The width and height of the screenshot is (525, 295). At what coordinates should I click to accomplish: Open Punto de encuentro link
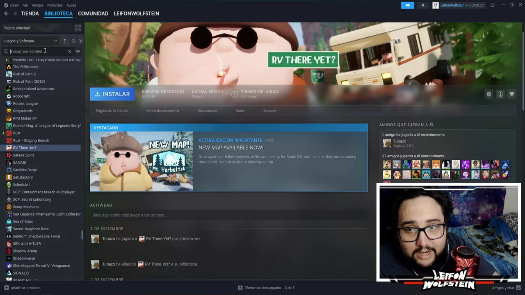point(162,111)
